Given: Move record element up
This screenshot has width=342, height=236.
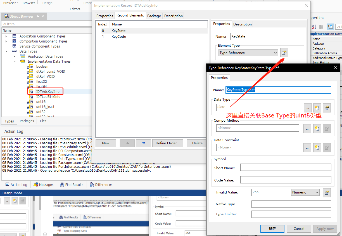Looking at the screenshot, I should click(x=127, y=143).
